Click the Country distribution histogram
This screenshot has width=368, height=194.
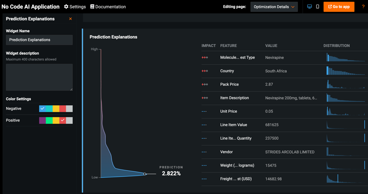tap(345, 71)
